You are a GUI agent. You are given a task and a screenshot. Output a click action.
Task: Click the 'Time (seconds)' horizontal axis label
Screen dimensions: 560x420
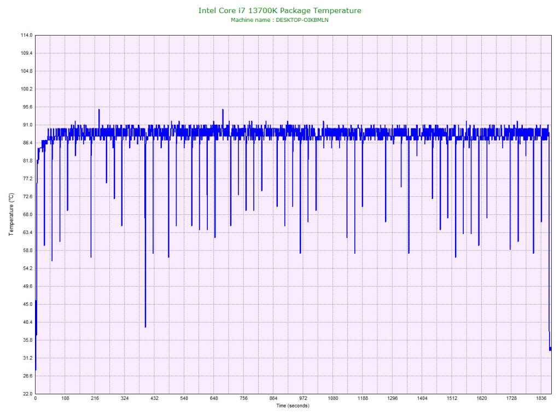(293, 406)
